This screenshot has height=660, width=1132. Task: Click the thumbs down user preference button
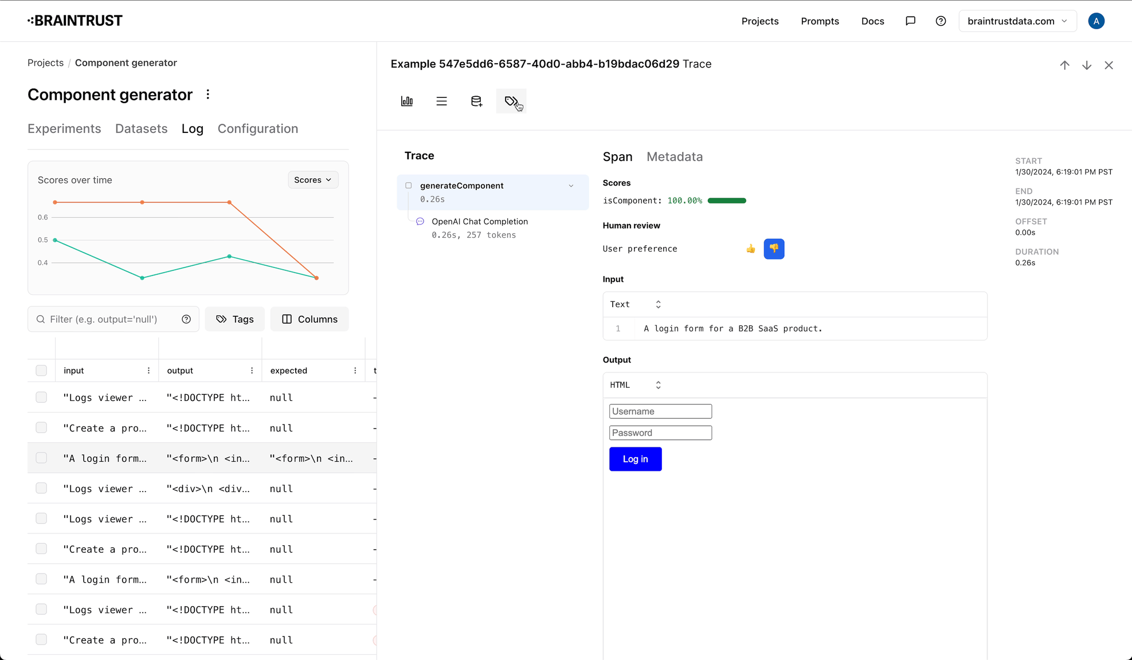coord(774,249)
